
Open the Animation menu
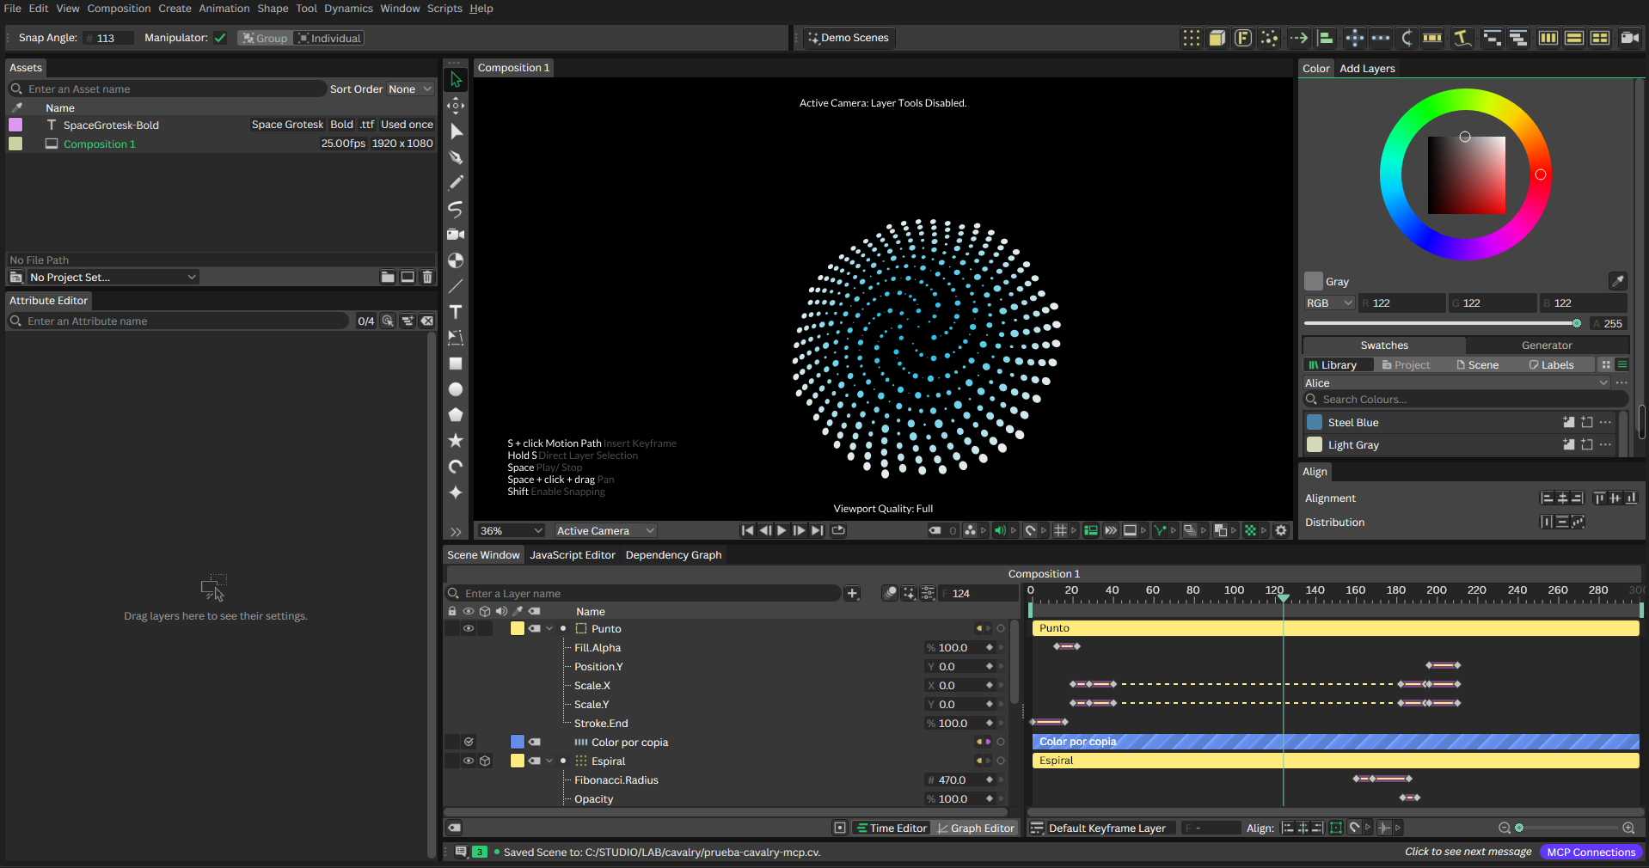[x=224, y=9]
